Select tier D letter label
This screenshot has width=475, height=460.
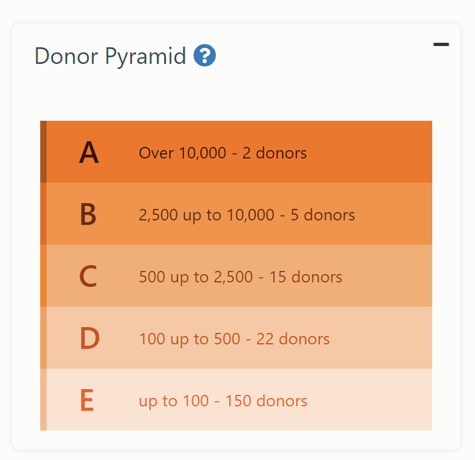[89, 338]
